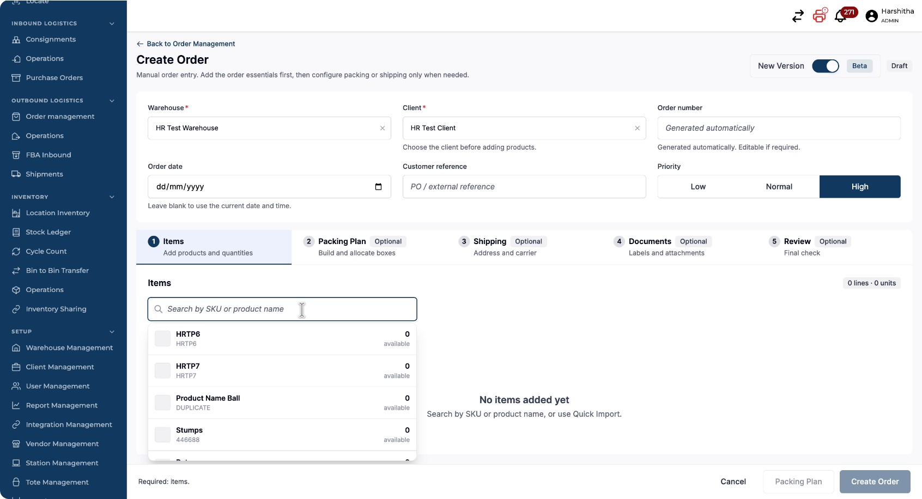Screen dimensions: 922x499
Task: Switch to Shipping step tab
Action: click(524, 247)
